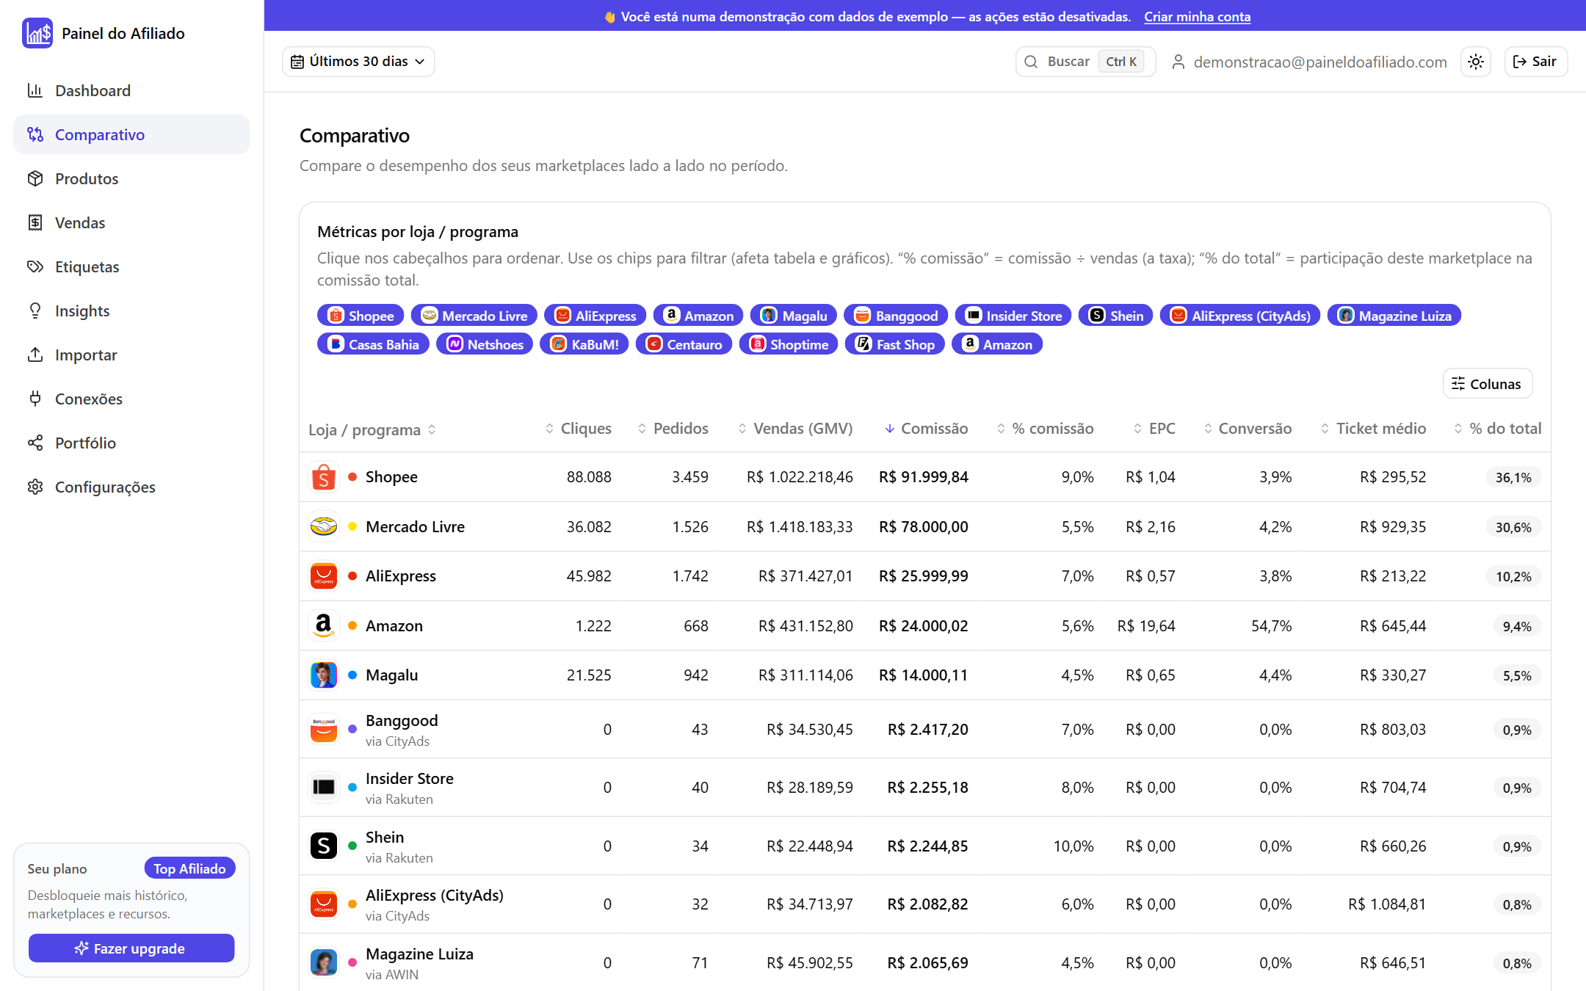The image size is (1586, 991).
Task: Toggle the Shein filter chip
Action: [x=1116, y=316]
